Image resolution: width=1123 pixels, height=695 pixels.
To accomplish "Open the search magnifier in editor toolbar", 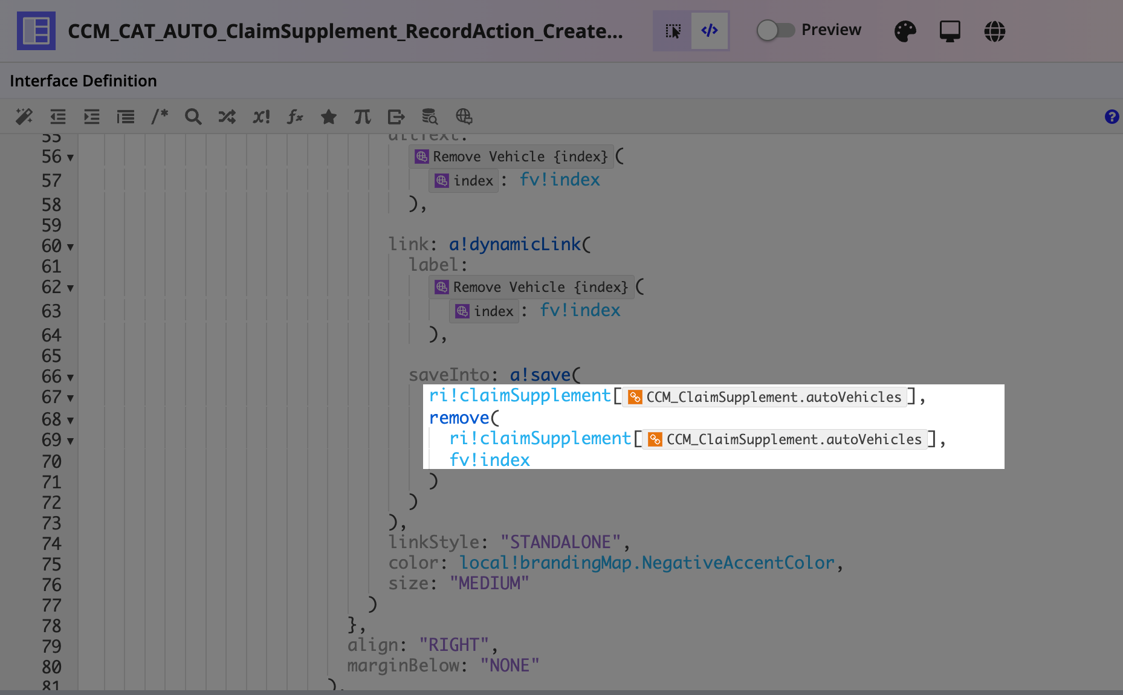I will [x=193, y=117].
